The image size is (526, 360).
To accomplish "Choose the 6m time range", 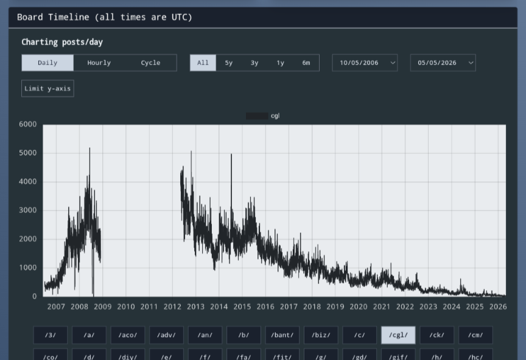I will [306, 63].
